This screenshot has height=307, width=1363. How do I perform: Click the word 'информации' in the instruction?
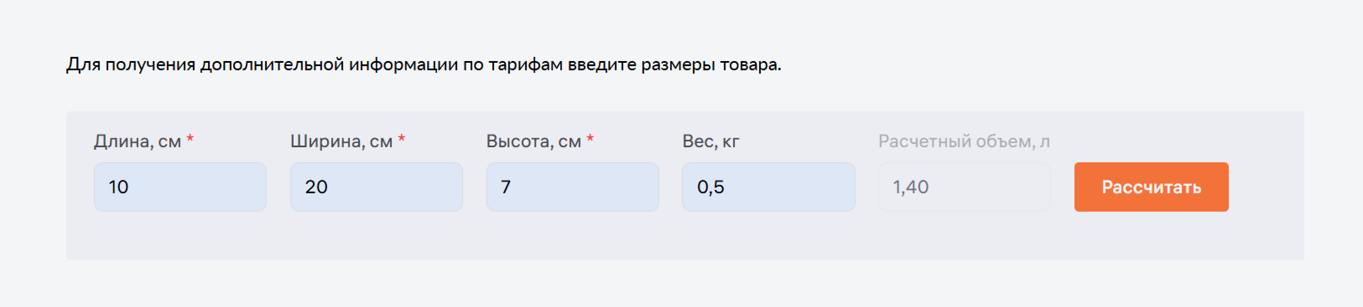pyautogui.click(x=403, y=65)
